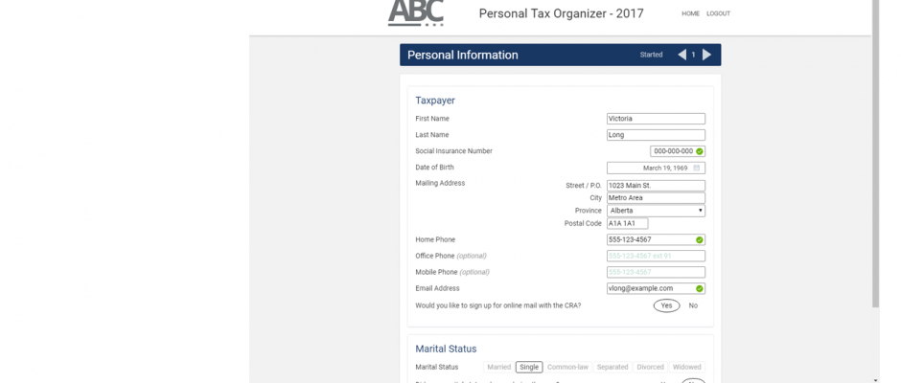901x383 pixels.
Task: Click the LOGOUT link
Action: pos(718,13)
